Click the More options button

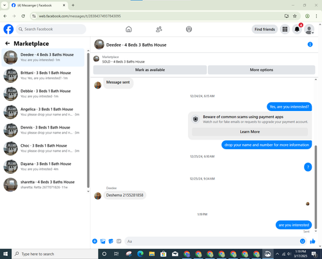[x=261, y=70]
